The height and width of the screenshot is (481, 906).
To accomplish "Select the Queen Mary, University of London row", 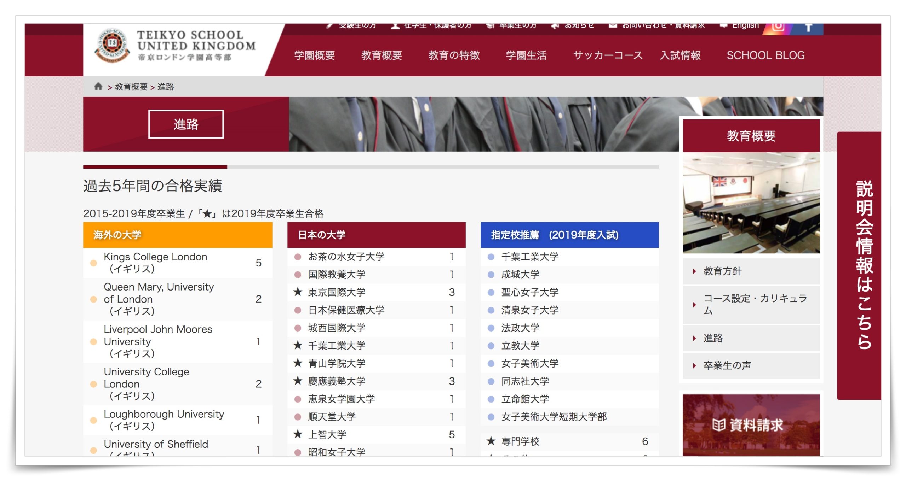I will click(x=178, y=299).
